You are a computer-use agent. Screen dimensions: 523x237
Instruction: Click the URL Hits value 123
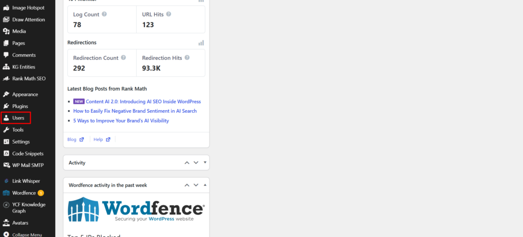click(x=148, y=25)
